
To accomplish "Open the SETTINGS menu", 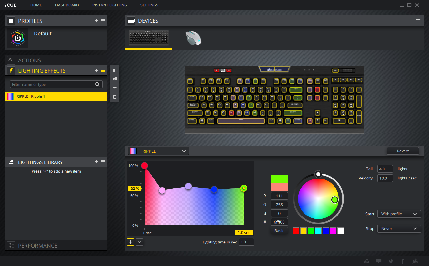I will coord(149,5).
